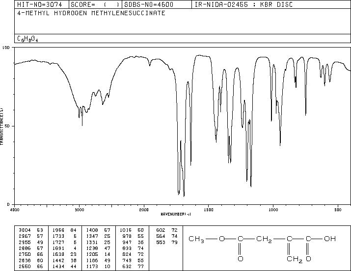Select the SCORE field in header
This screenshot has height=271, width=351.
click(x=95, y=4)
